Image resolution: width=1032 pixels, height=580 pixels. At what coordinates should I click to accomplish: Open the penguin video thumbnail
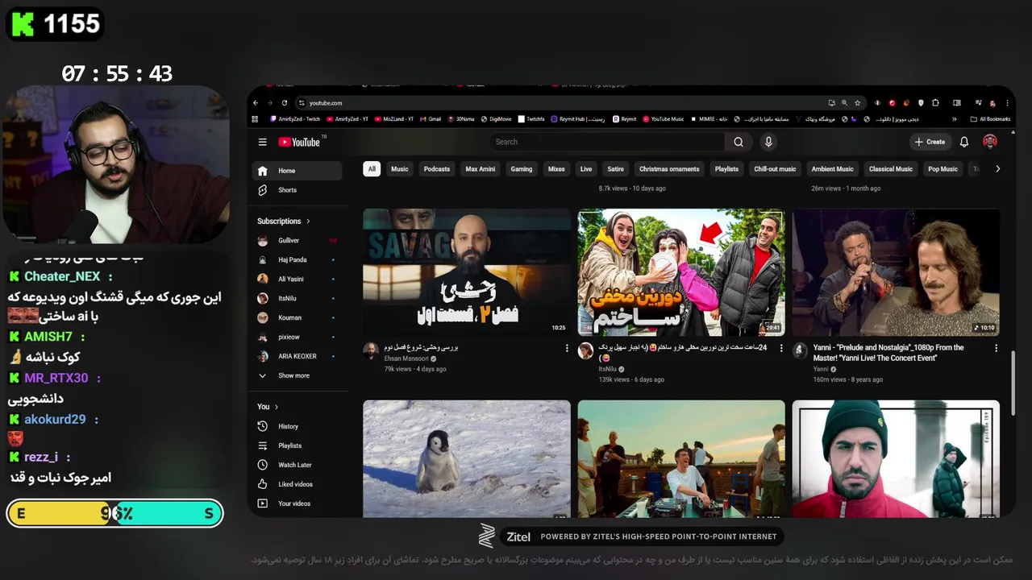[467, 458]
